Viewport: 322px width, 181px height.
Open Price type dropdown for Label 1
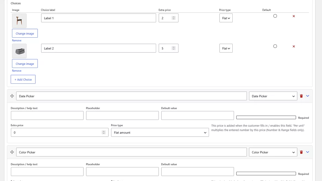coord(226,18)
